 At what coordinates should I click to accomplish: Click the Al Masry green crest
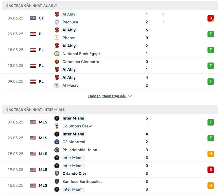click(57, 85)
